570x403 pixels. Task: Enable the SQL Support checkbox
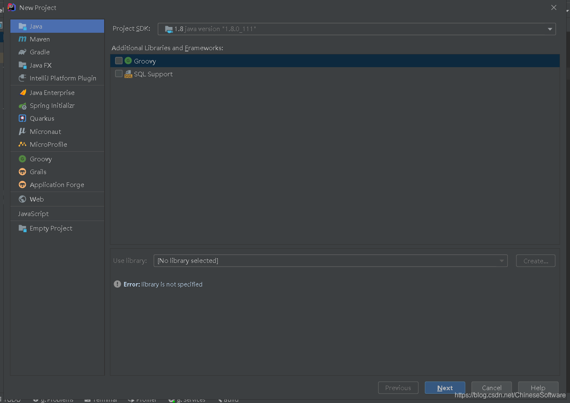(119, 73)
